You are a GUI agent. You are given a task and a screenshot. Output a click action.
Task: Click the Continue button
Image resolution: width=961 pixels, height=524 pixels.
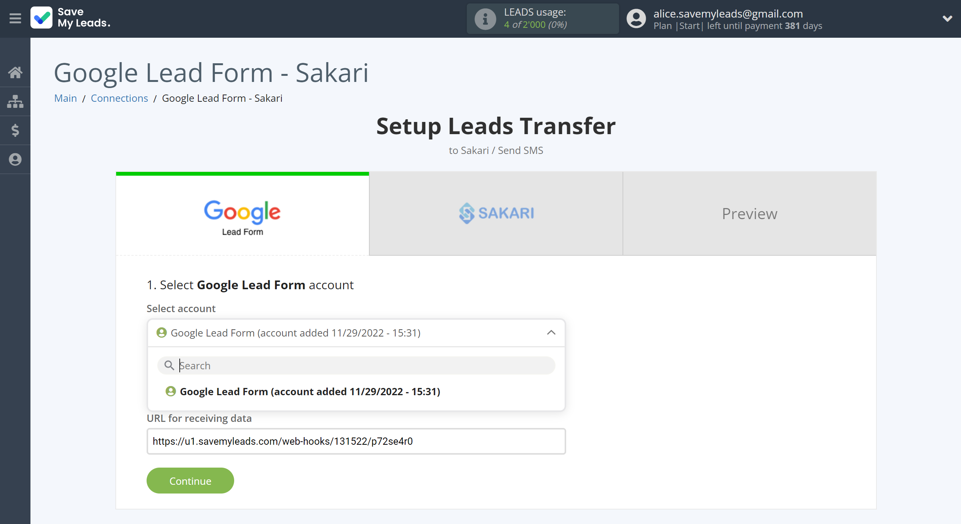click(x=190, y=480)
